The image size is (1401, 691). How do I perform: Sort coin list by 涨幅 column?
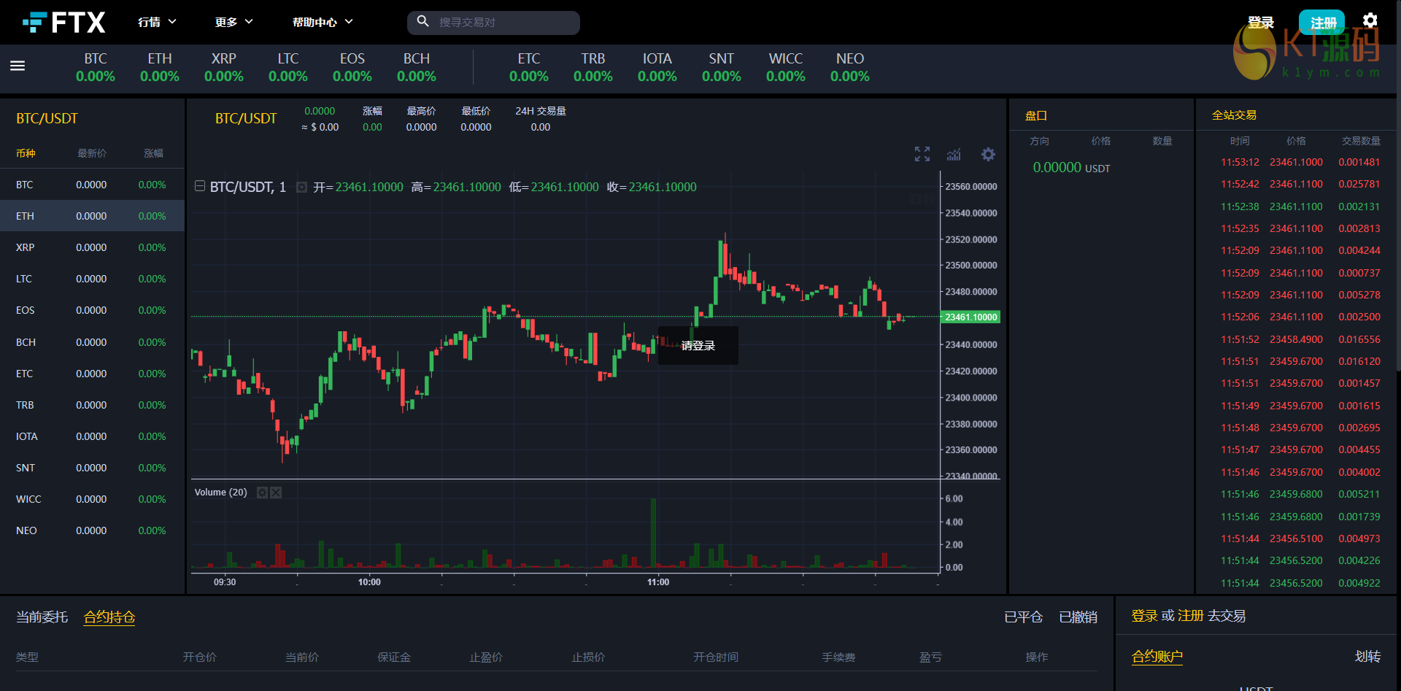pyautogui.click(x=153, y=153)
